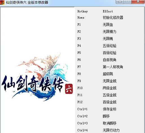The width and height of the screenshot is (145, 133).
Task: Select the 第一人称视角 effect text
Action: point(113,67)
